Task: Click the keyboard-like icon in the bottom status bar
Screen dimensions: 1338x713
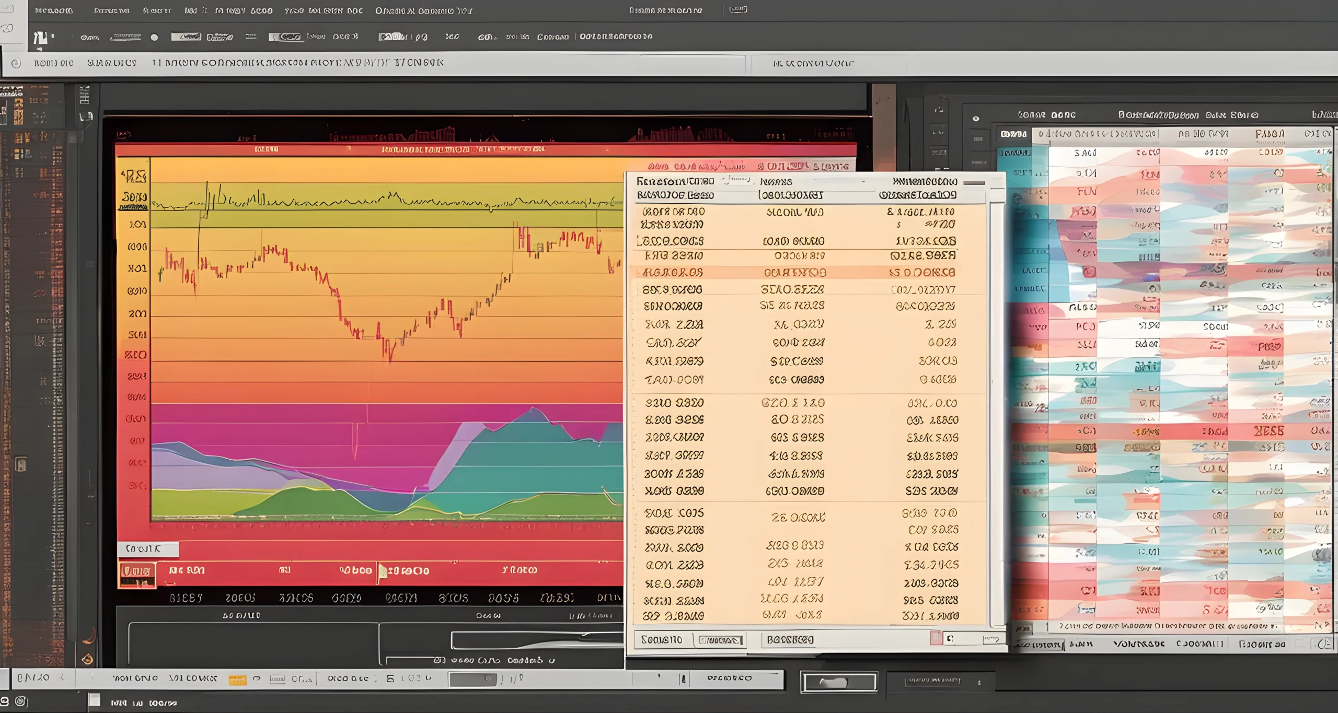Action: [x=277, y=679]
